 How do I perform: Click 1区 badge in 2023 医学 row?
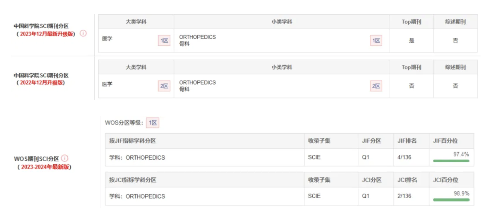164,40
